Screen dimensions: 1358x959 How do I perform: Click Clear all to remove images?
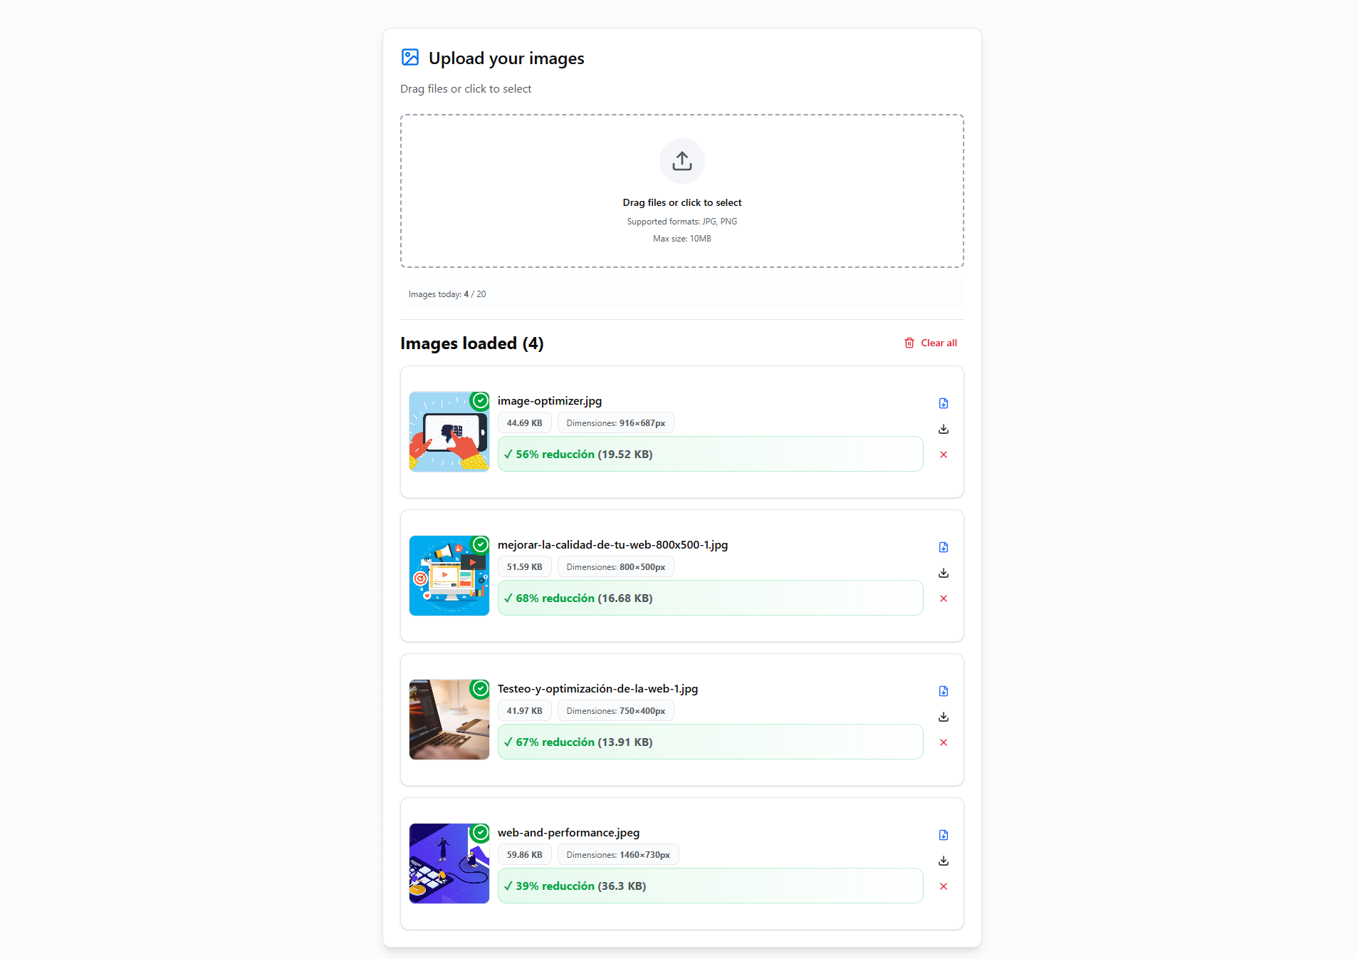931,343
